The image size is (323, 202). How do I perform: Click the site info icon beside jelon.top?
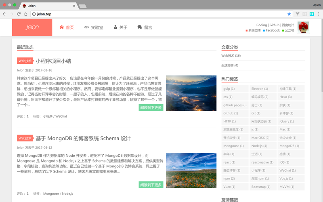(34, 14)
